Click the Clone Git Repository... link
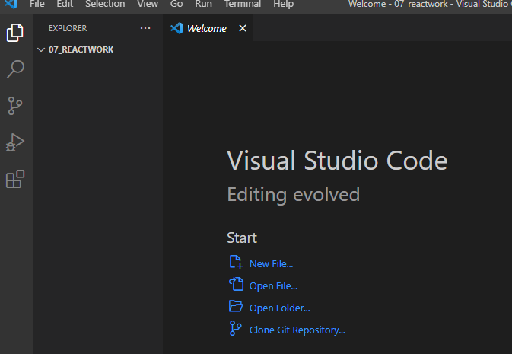The image size is (512, 354). coord(297,330)
